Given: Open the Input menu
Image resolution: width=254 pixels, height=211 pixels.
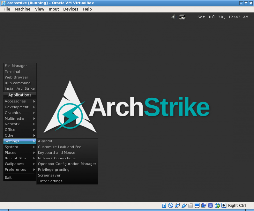Looking at the screenshot, I should click(54, 9).
